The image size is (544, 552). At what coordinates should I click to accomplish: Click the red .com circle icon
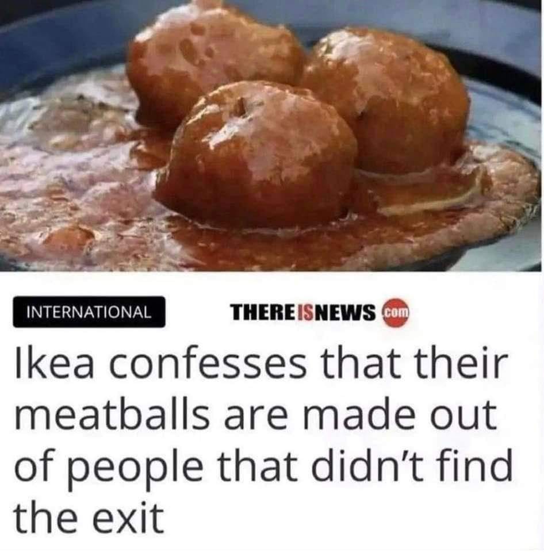[396, 312]
